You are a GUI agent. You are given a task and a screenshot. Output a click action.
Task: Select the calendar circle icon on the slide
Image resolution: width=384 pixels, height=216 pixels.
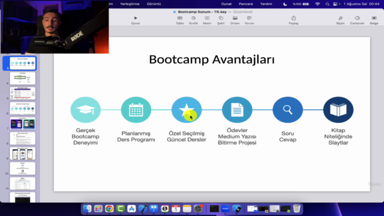(136, 110)
